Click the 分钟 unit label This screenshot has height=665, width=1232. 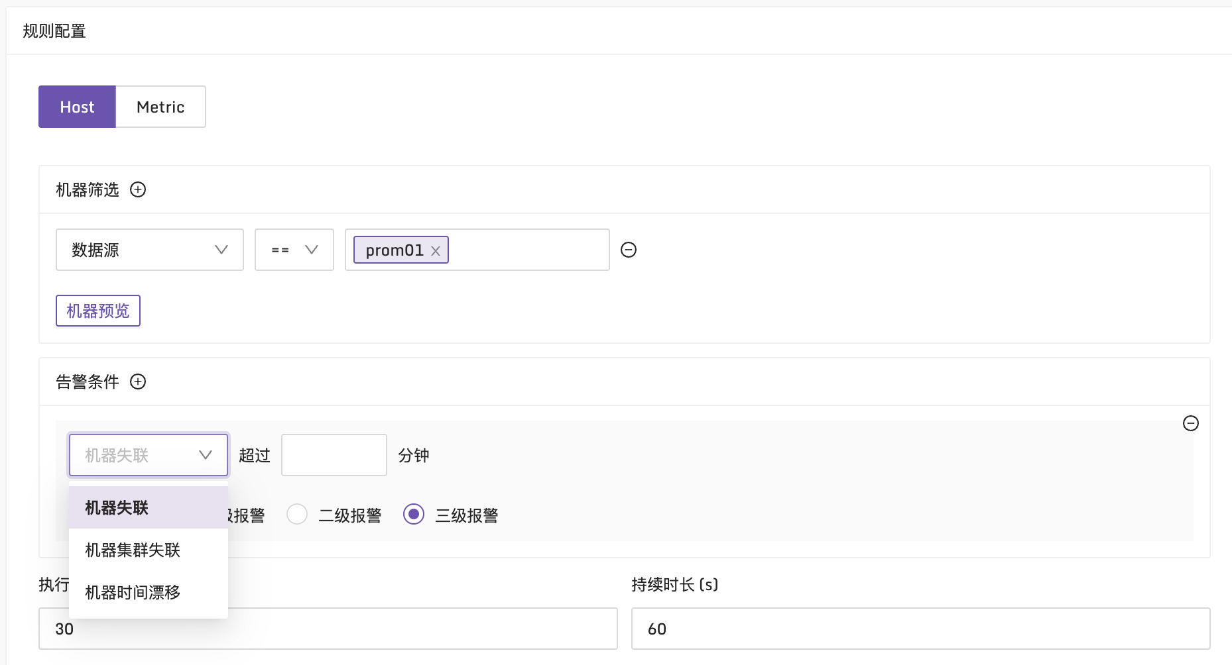click(414, 456)
